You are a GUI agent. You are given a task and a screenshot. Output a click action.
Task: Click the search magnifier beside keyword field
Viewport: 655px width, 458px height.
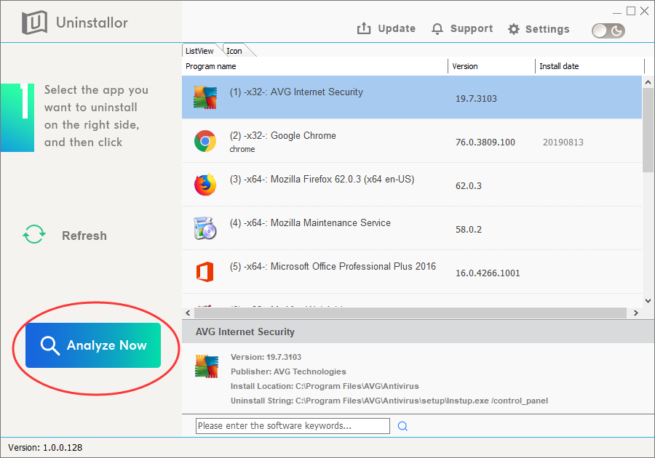tap(402, 426)
